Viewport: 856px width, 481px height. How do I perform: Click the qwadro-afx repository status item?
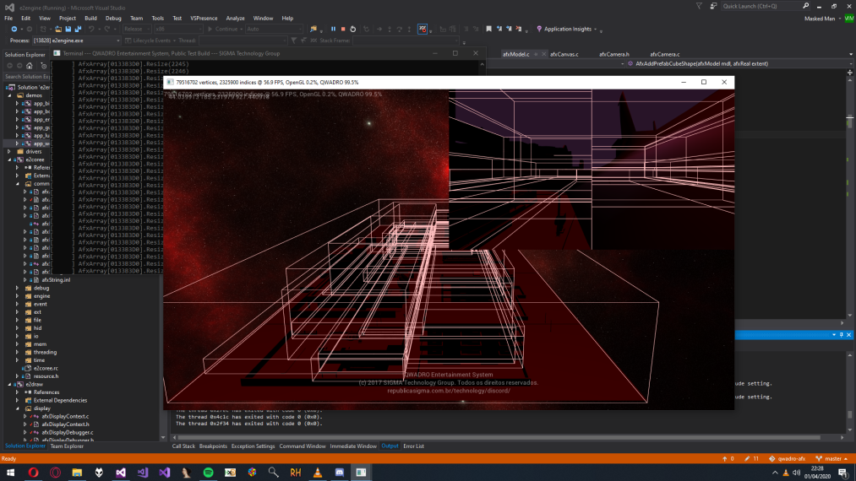tap(789, 458)
